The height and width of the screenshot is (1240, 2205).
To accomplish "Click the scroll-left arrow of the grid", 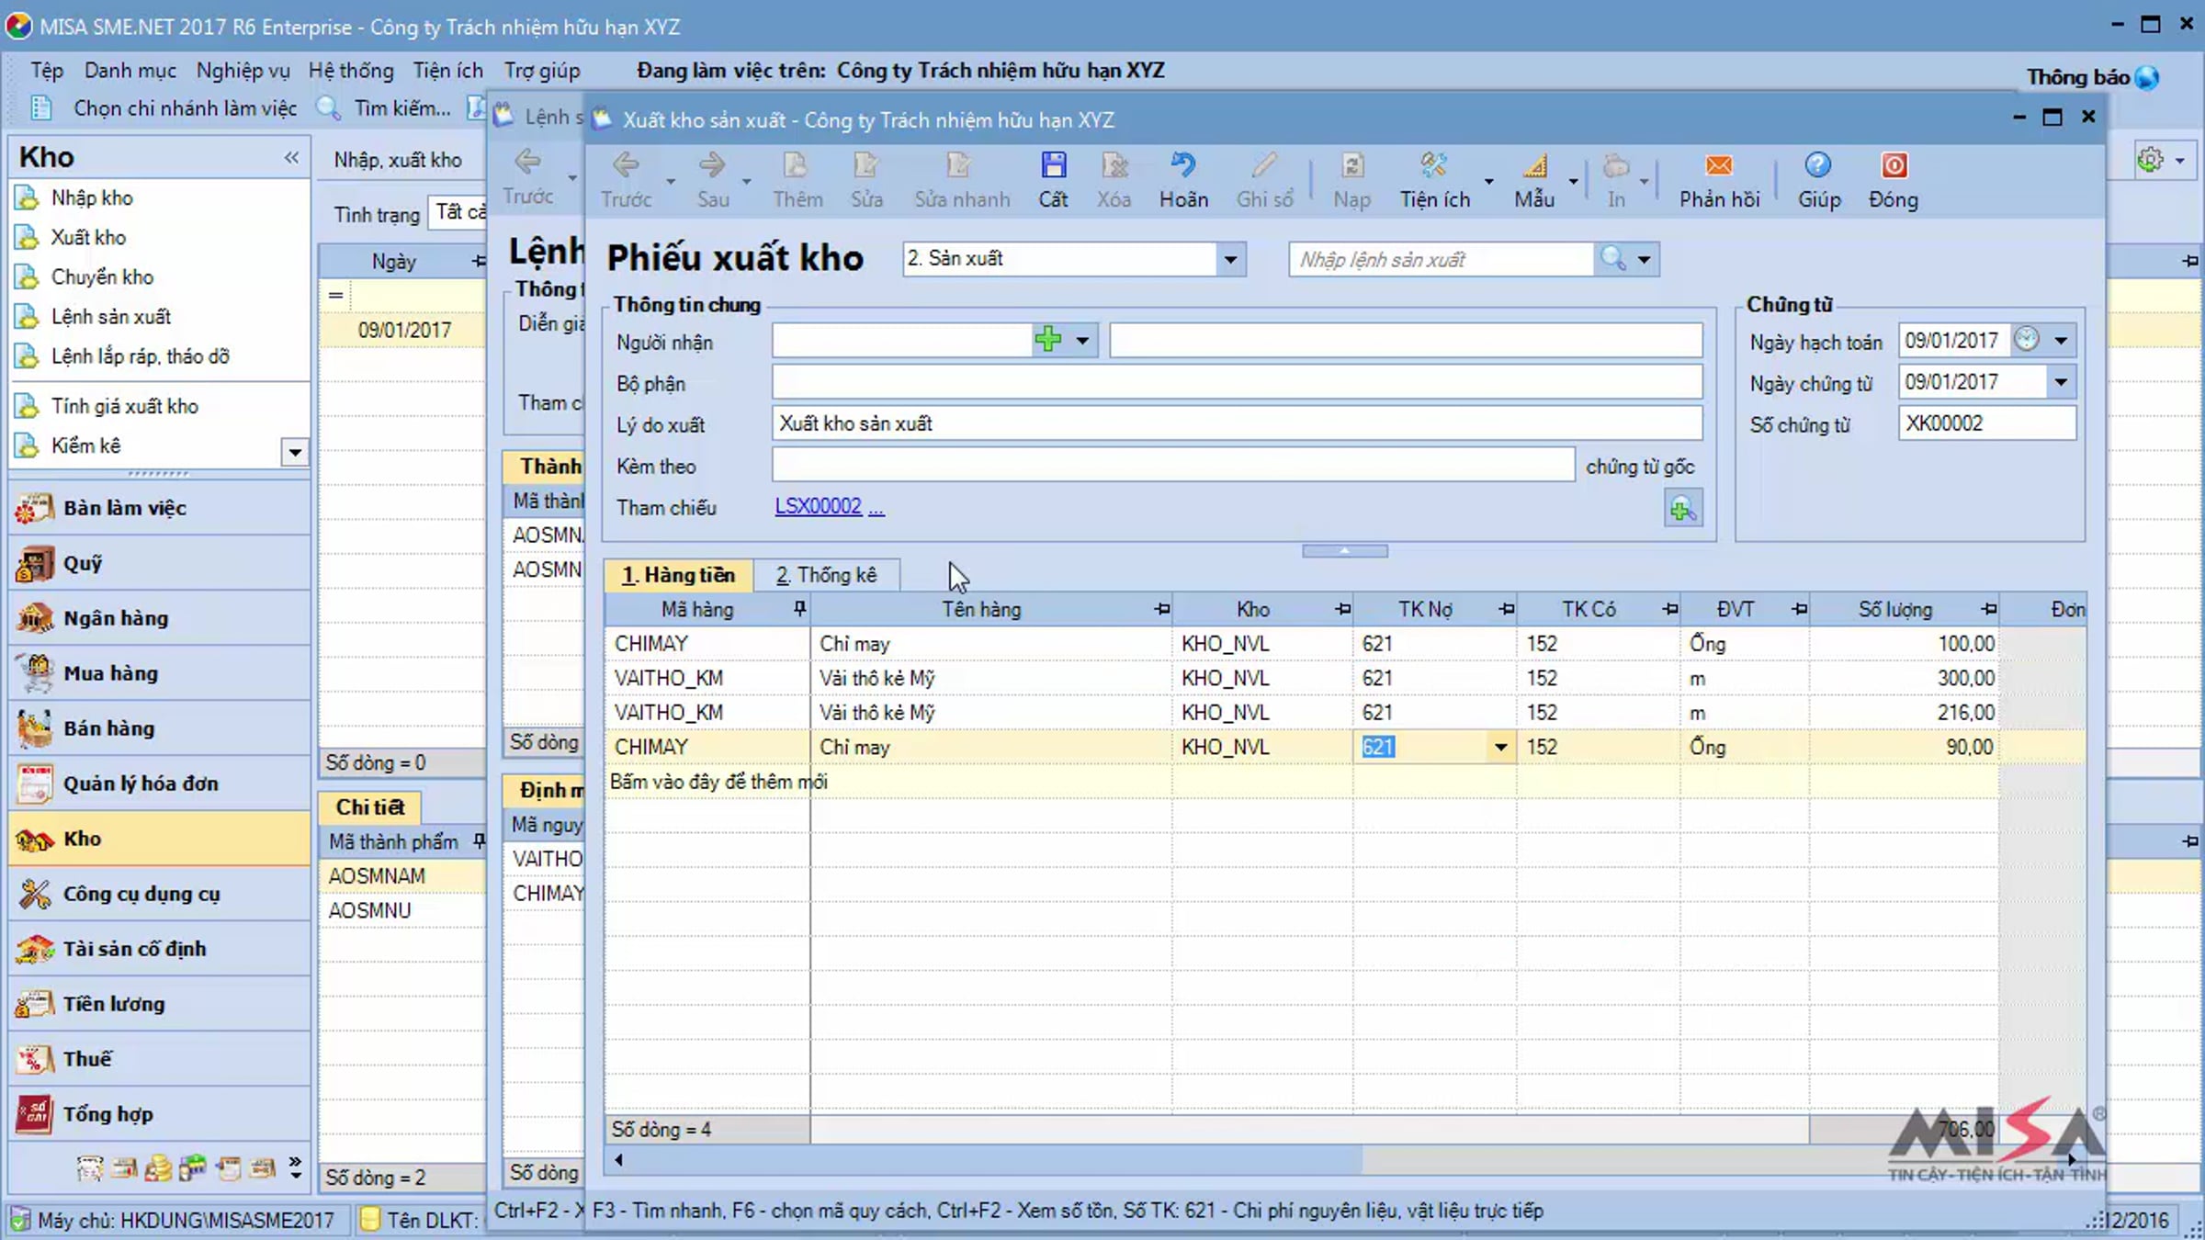I will [618, 1160].
